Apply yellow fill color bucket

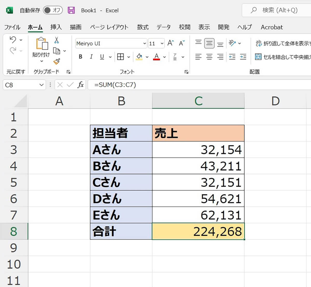(x=139, y=57)
